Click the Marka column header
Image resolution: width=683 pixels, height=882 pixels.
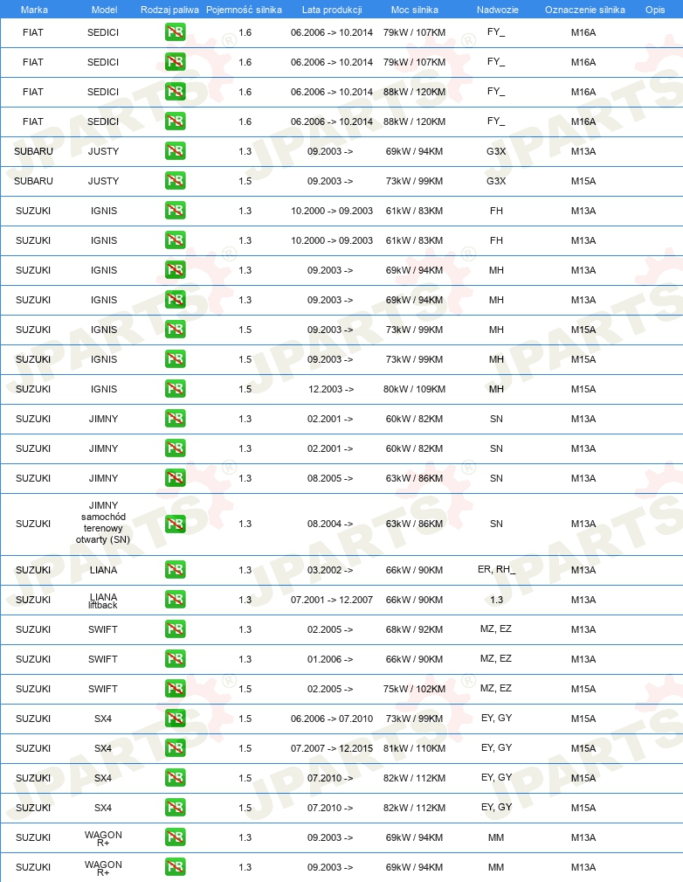(x=34, y=10)
